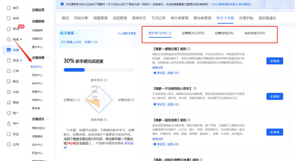Click the 首页 home icon in sidebar
Viewport: 295px width, 161px height.
click(x=8, y=8)
